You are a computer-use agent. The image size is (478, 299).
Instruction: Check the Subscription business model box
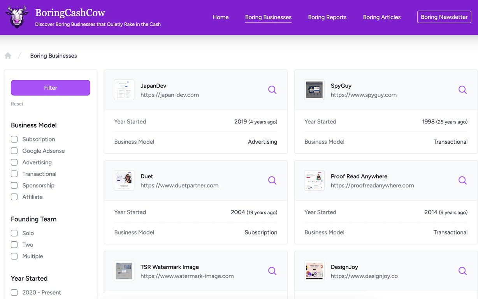point(14,139)
